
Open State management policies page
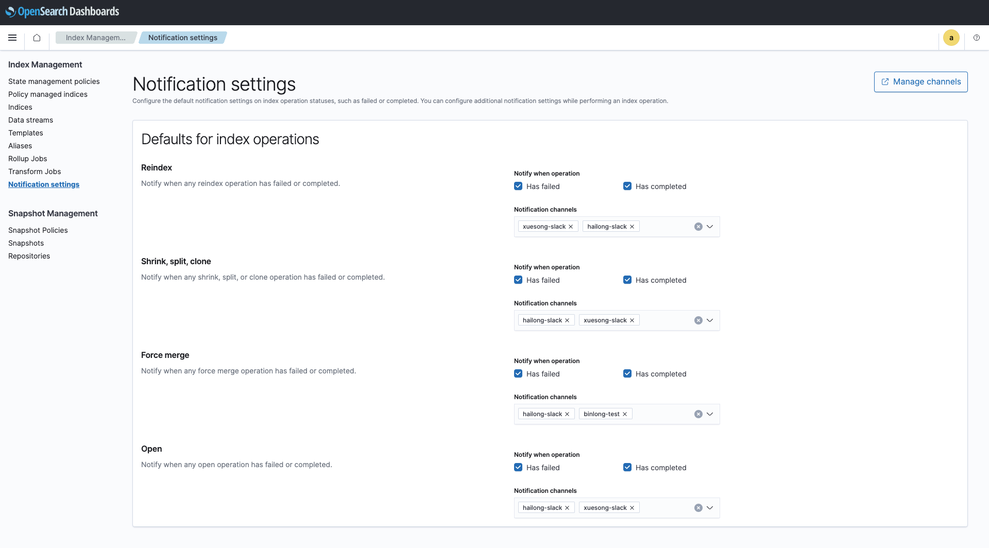click(54, 81)
